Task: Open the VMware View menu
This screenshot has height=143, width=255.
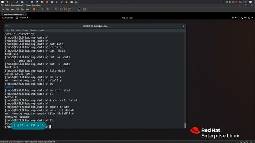Action: (x=12, y=10)
